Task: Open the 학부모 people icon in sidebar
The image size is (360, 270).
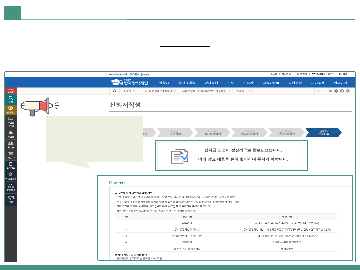Action: [11, 144]
